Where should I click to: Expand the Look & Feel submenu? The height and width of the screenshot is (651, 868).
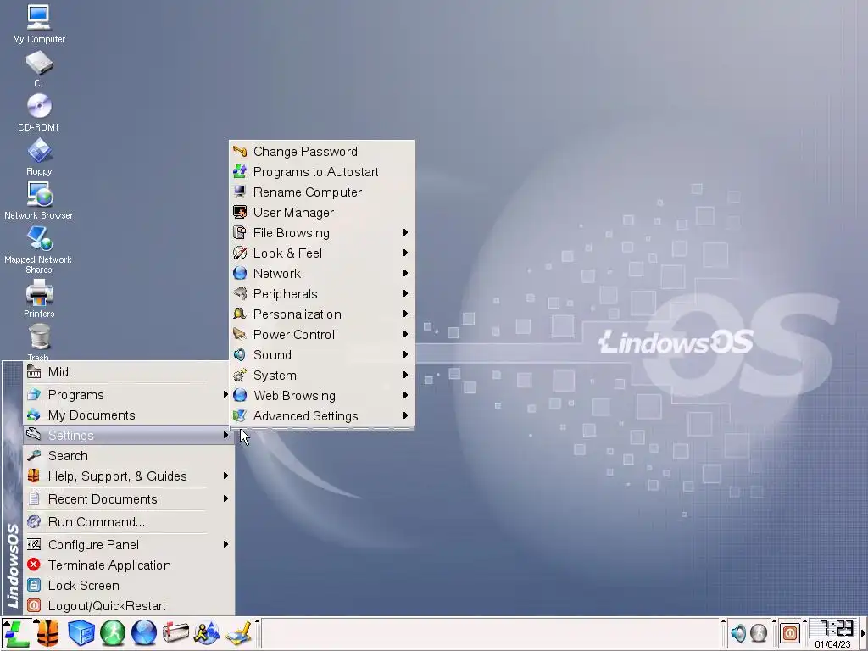click(321, 253)
